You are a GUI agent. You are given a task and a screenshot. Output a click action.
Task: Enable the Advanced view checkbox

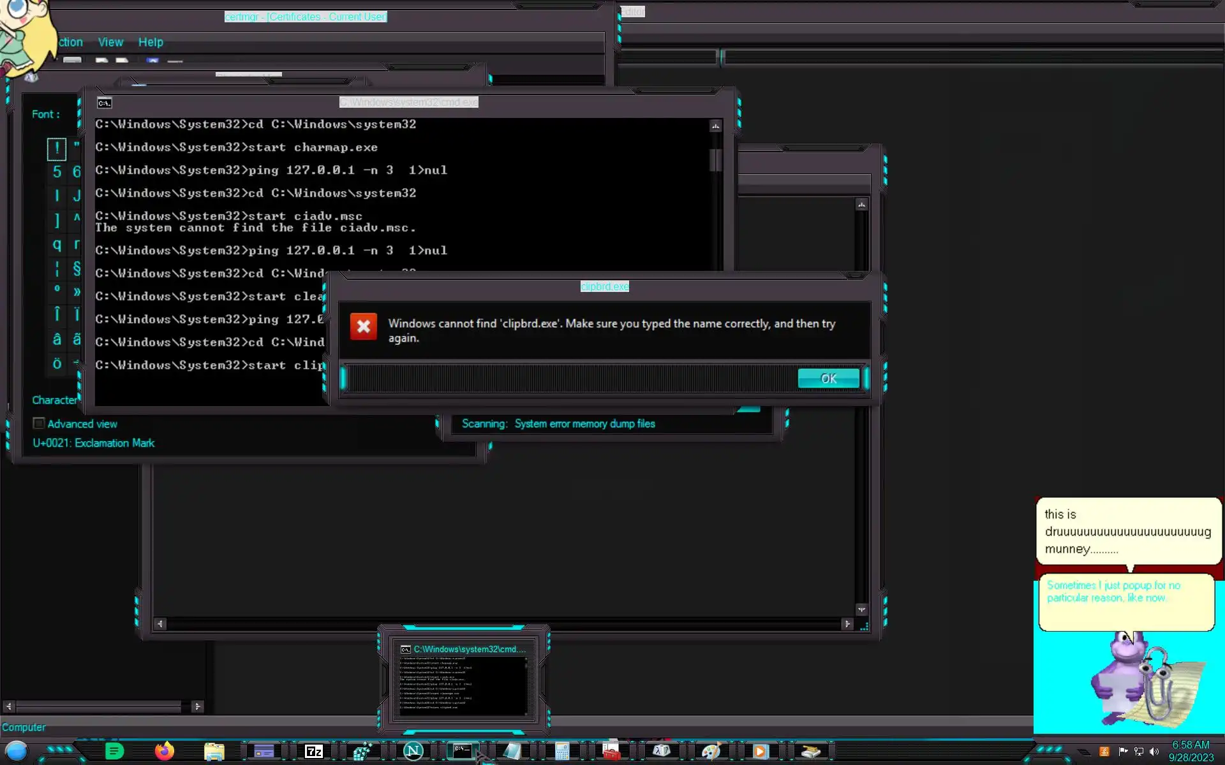coord(39,423)
